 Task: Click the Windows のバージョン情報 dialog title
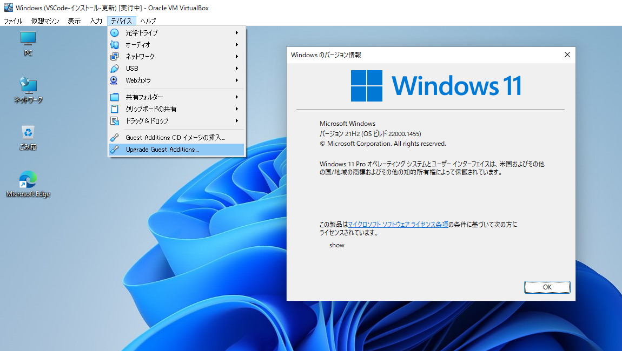[326, 55]
